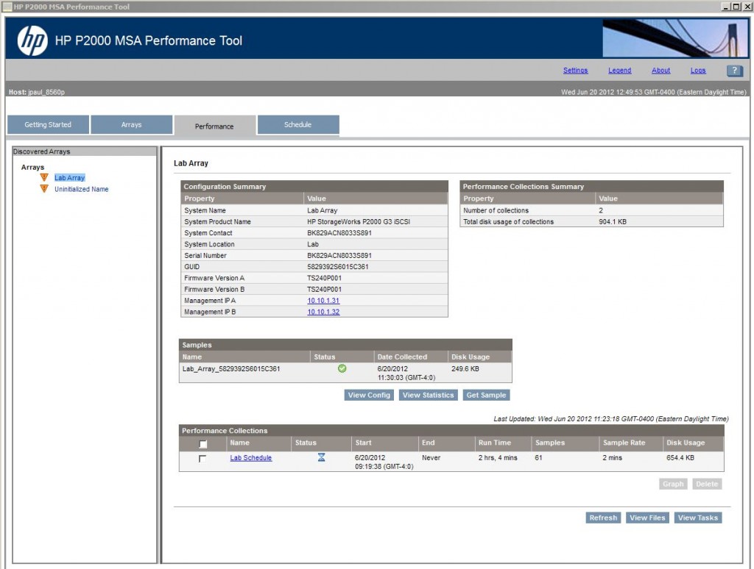Viewport: 754px width, 569px height.
Task: Click the Arrays tree root label
Action: pos(32,167)
